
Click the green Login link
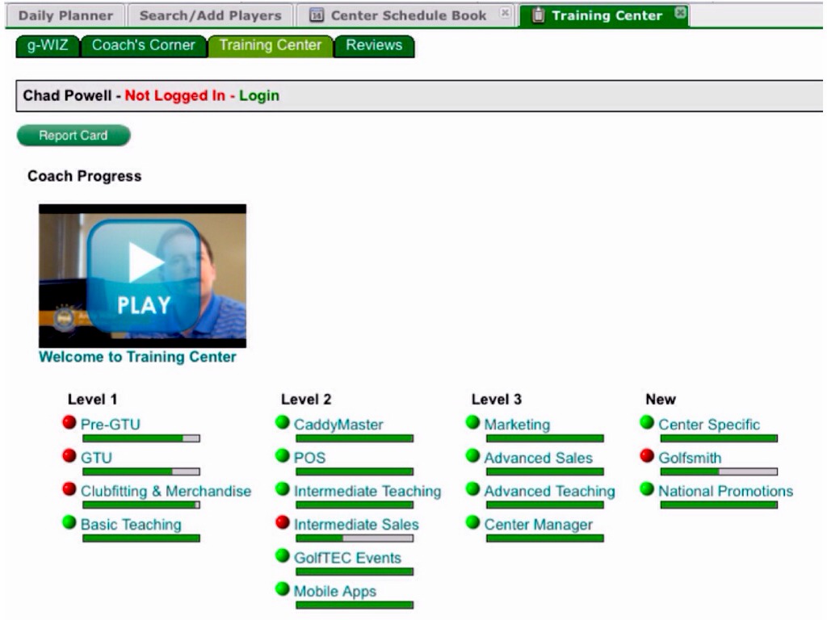(x=258, y=95)
